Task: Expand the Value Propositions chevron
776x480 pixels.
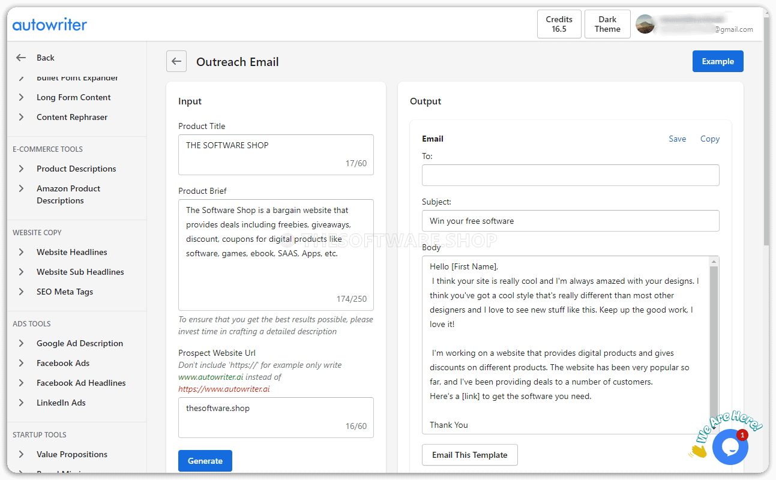Action: [22, 454]
